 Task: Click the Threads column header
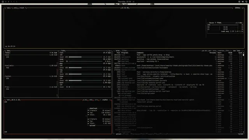213,53
